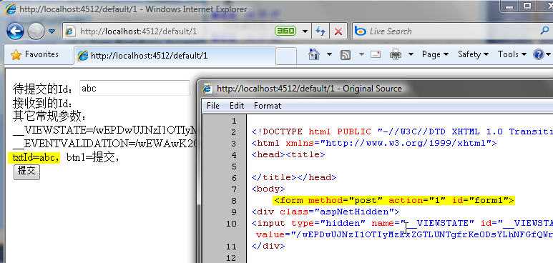This screenshot has width=553, height=263.
Task: Expand the Home button dropdown arrow
Action: pos(329,54)
